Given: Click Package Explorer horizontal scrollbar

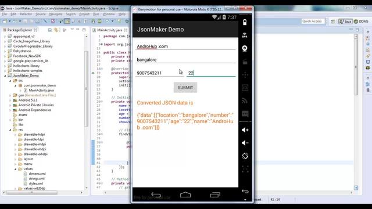Looking at the screenshot, I should click(x=31, y=193).
